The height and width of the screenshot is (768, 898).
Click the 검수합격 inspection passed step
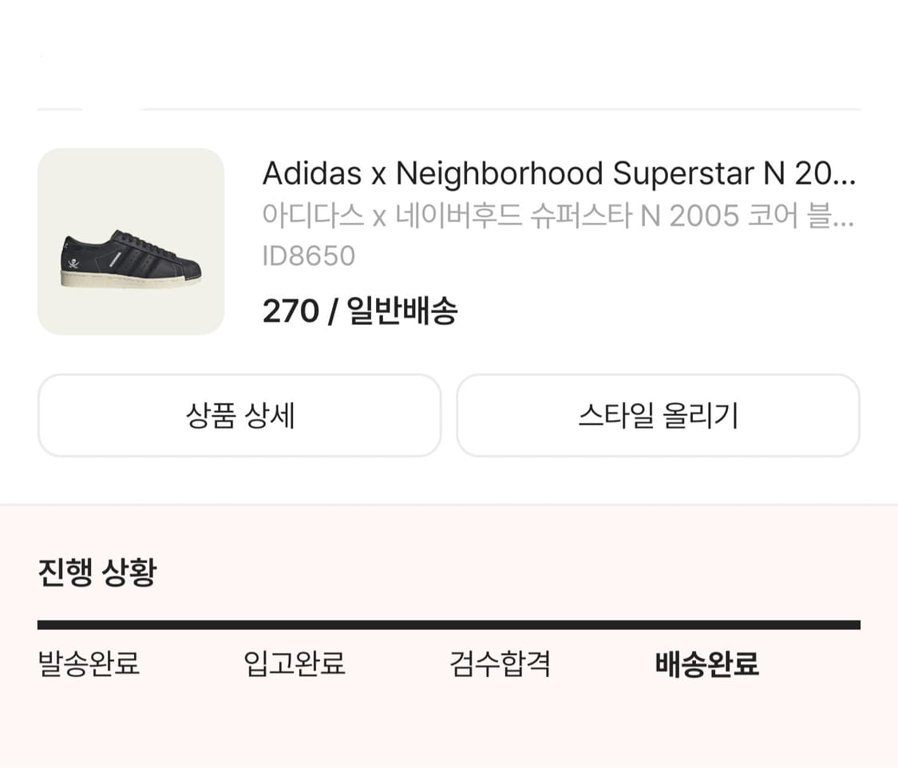click(x=500, y=664)
